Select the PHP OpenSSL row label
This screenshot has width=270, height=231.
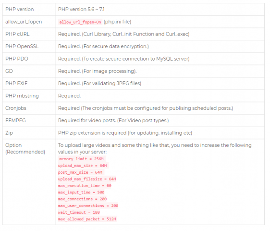22,46
